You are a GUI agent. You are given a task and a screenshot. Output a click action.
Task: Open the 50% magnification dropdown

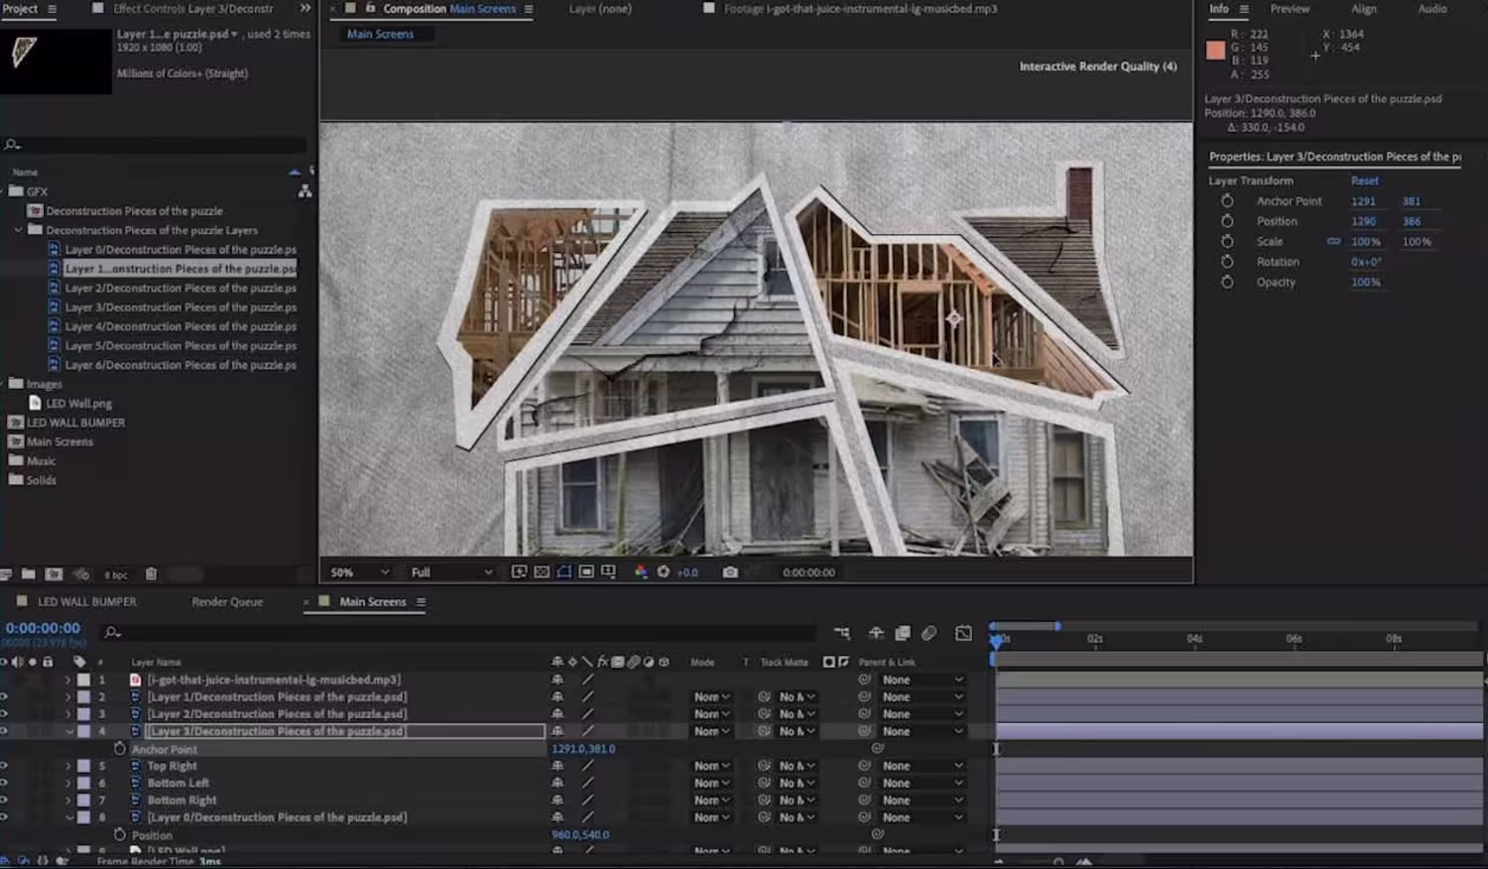click(x=359, y=572)
